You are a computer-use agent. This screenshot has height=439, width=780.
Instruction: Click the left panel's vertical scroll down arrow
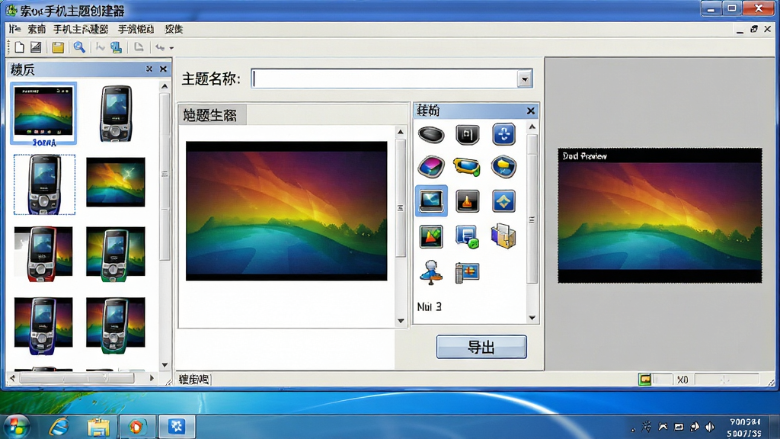(165, 365)
